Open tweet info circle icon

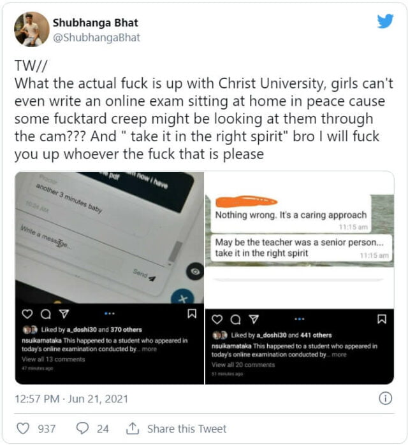tap(385, 399)
